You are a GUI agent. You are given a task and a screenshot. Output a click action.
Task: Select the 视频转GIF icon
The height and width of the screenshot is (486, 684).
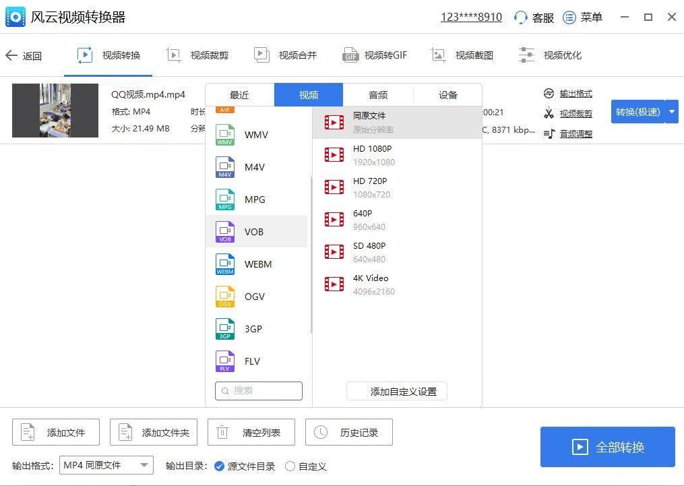350,55
